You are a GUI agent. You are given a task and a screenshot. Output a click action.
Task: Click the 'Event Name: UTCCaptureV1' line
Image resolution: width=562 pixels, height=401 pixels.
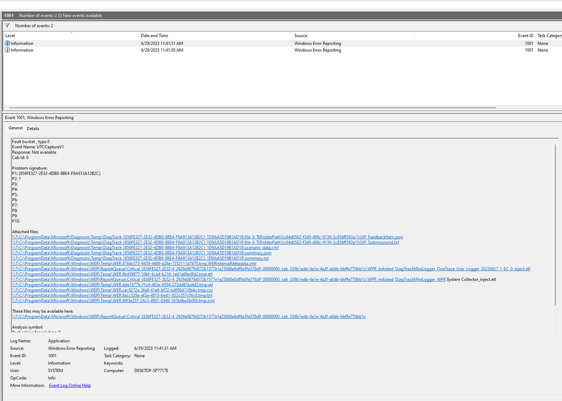point(37,147)
